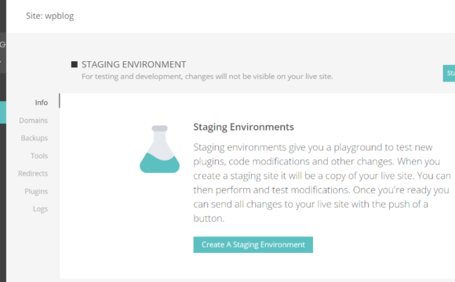
Task: Click the partially visible G icon in dark sidebar
Action: [x=2, y=45]
